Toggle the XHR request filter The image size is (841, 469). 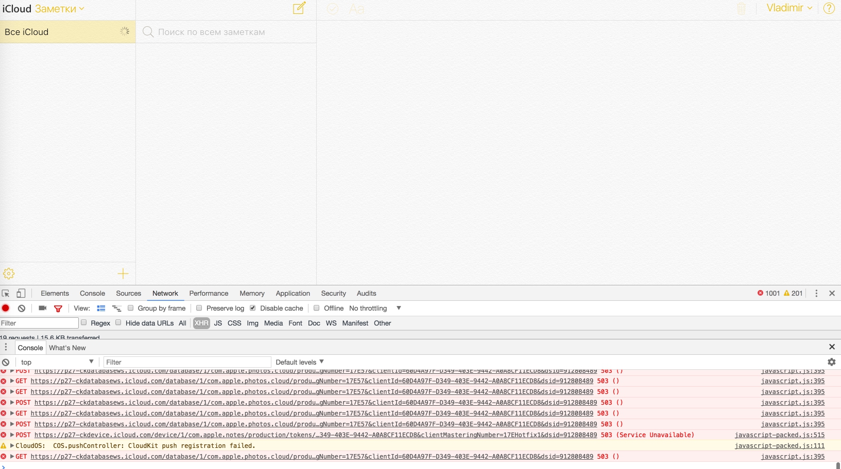(201, 323)
